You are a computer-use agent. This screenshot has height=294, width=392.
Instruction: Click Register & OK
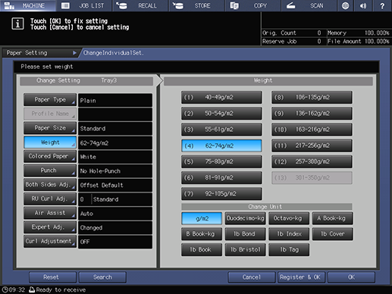[x=301, y=277]
